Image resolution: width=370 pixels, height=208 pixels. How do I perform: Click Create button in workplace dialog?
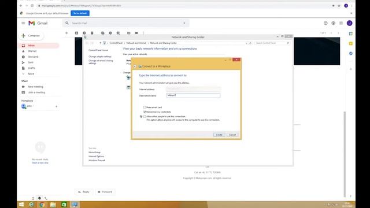tap(219, 135)
